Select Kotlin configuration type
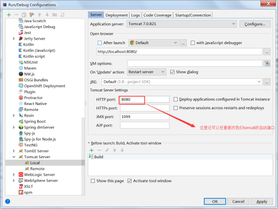 29,44
